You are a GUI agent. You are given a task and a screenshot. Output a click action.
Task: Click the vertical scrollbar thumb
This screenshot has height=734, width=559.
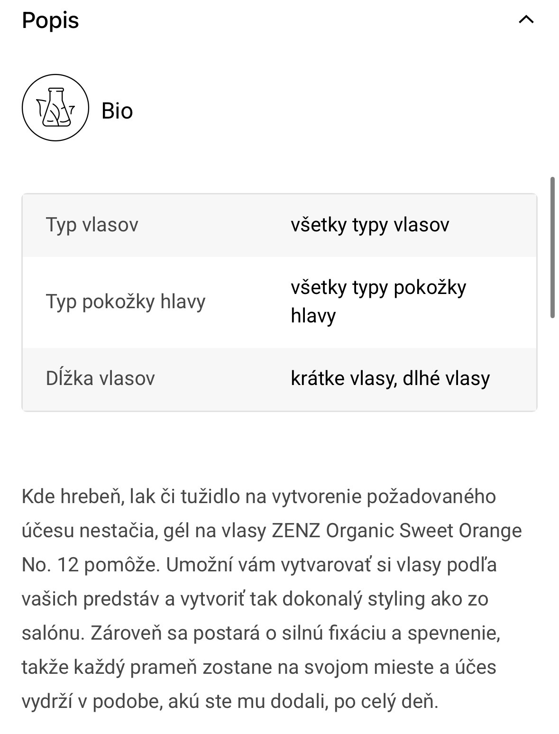tap(552, 248)
